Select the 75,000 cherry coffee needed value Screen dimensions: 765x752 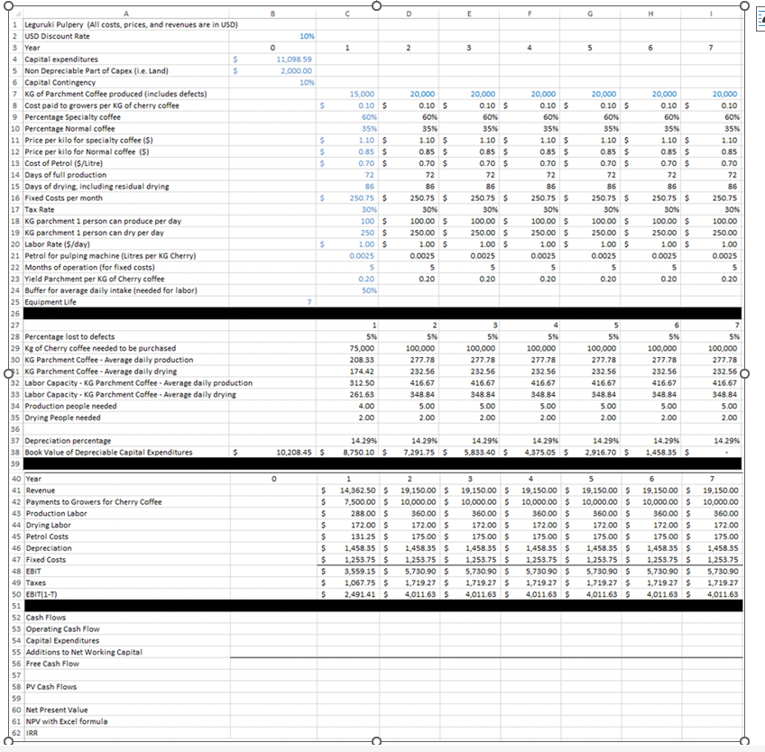click(362, 348)
